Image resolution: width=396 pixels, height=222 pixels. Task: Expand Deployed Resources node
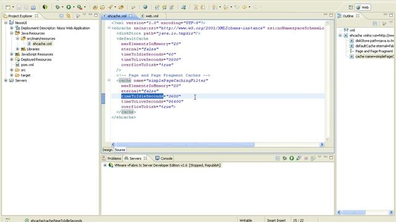coord(12,59)
